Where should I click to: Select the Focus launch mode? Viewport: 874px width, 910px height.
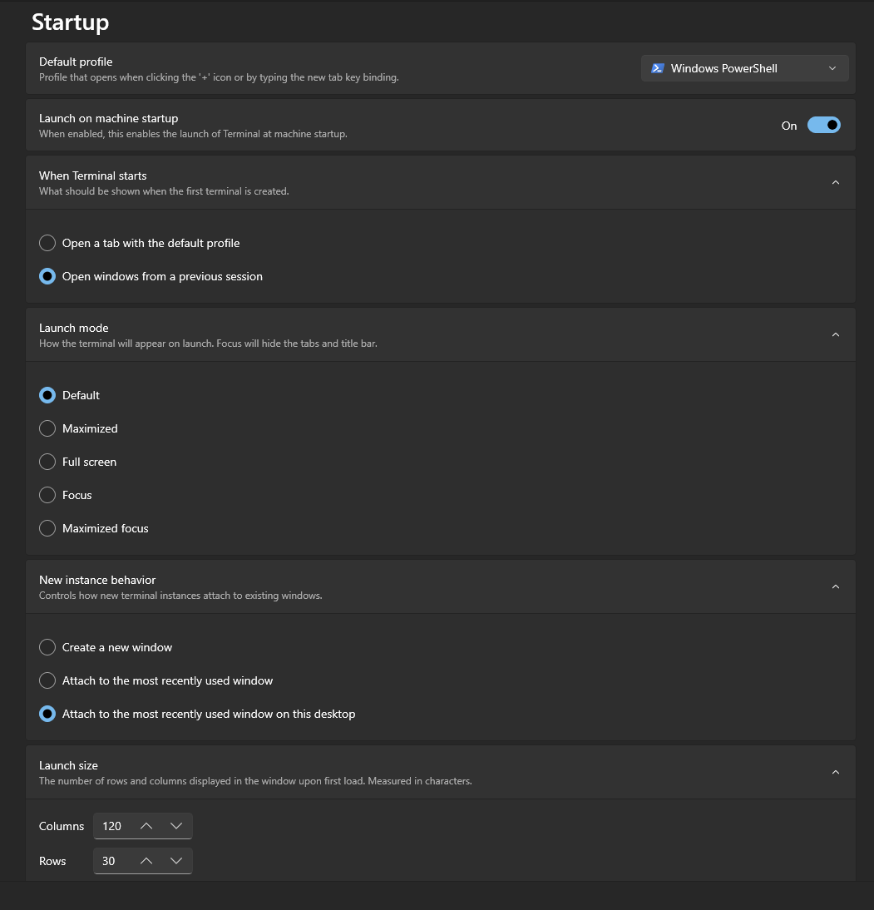tap(47, 495)
